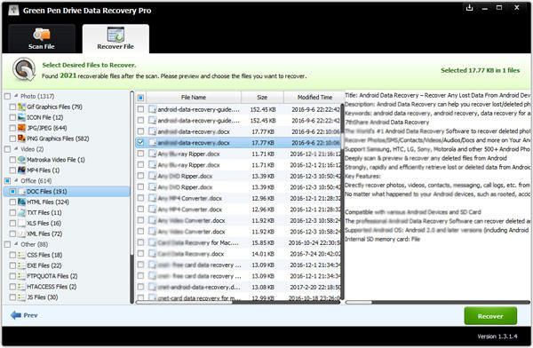Uncheck the selected android-data-recovery.docx row checkbox
Screen dimensions: 533x348
pos(140,142)
